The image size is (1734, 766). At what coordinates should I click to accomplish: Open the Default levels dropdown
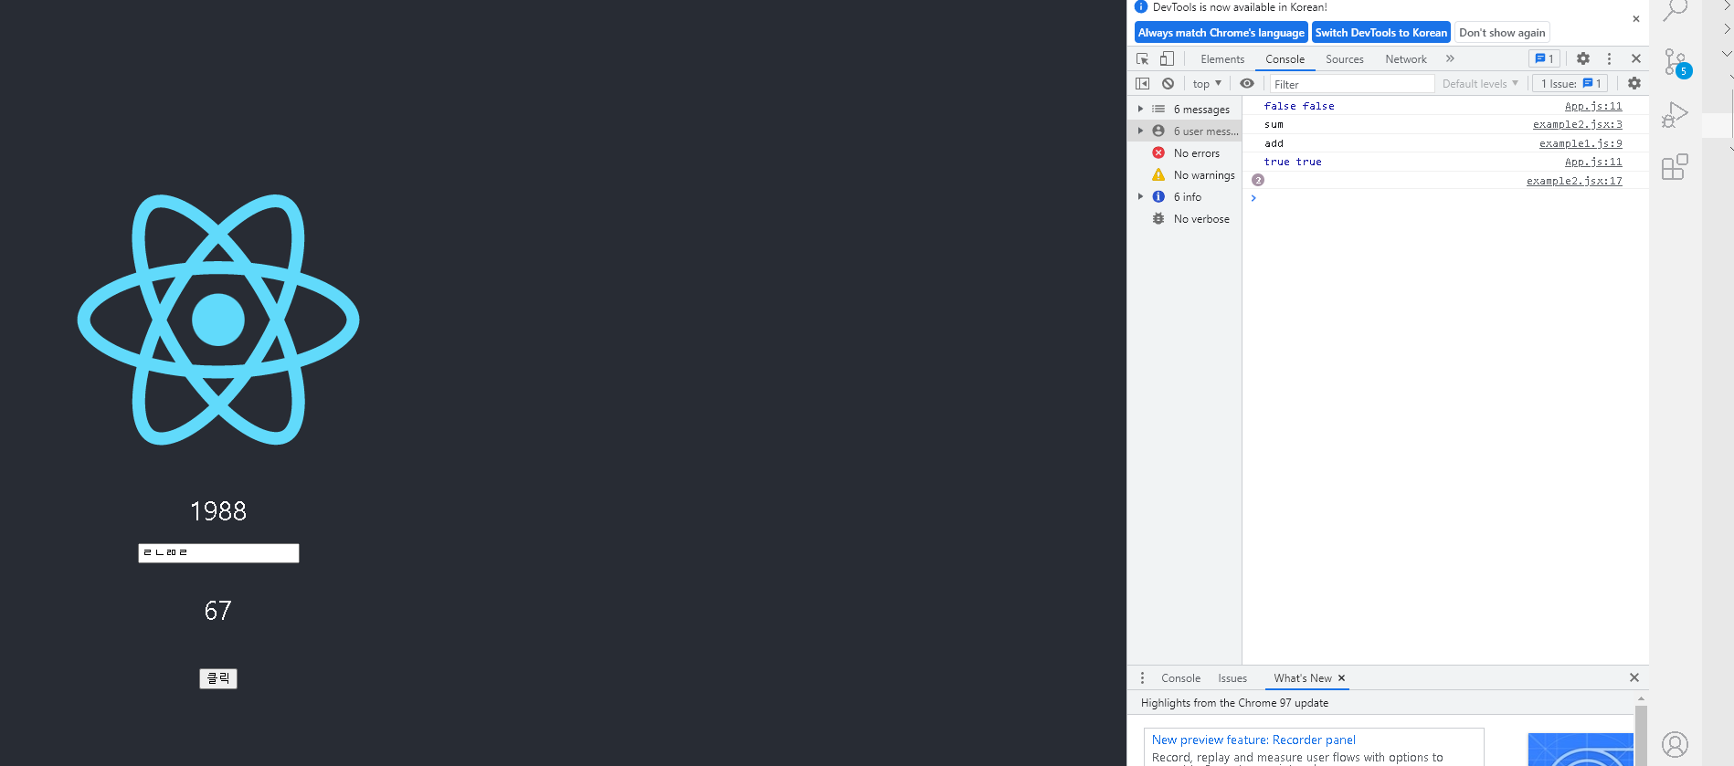1480,84
